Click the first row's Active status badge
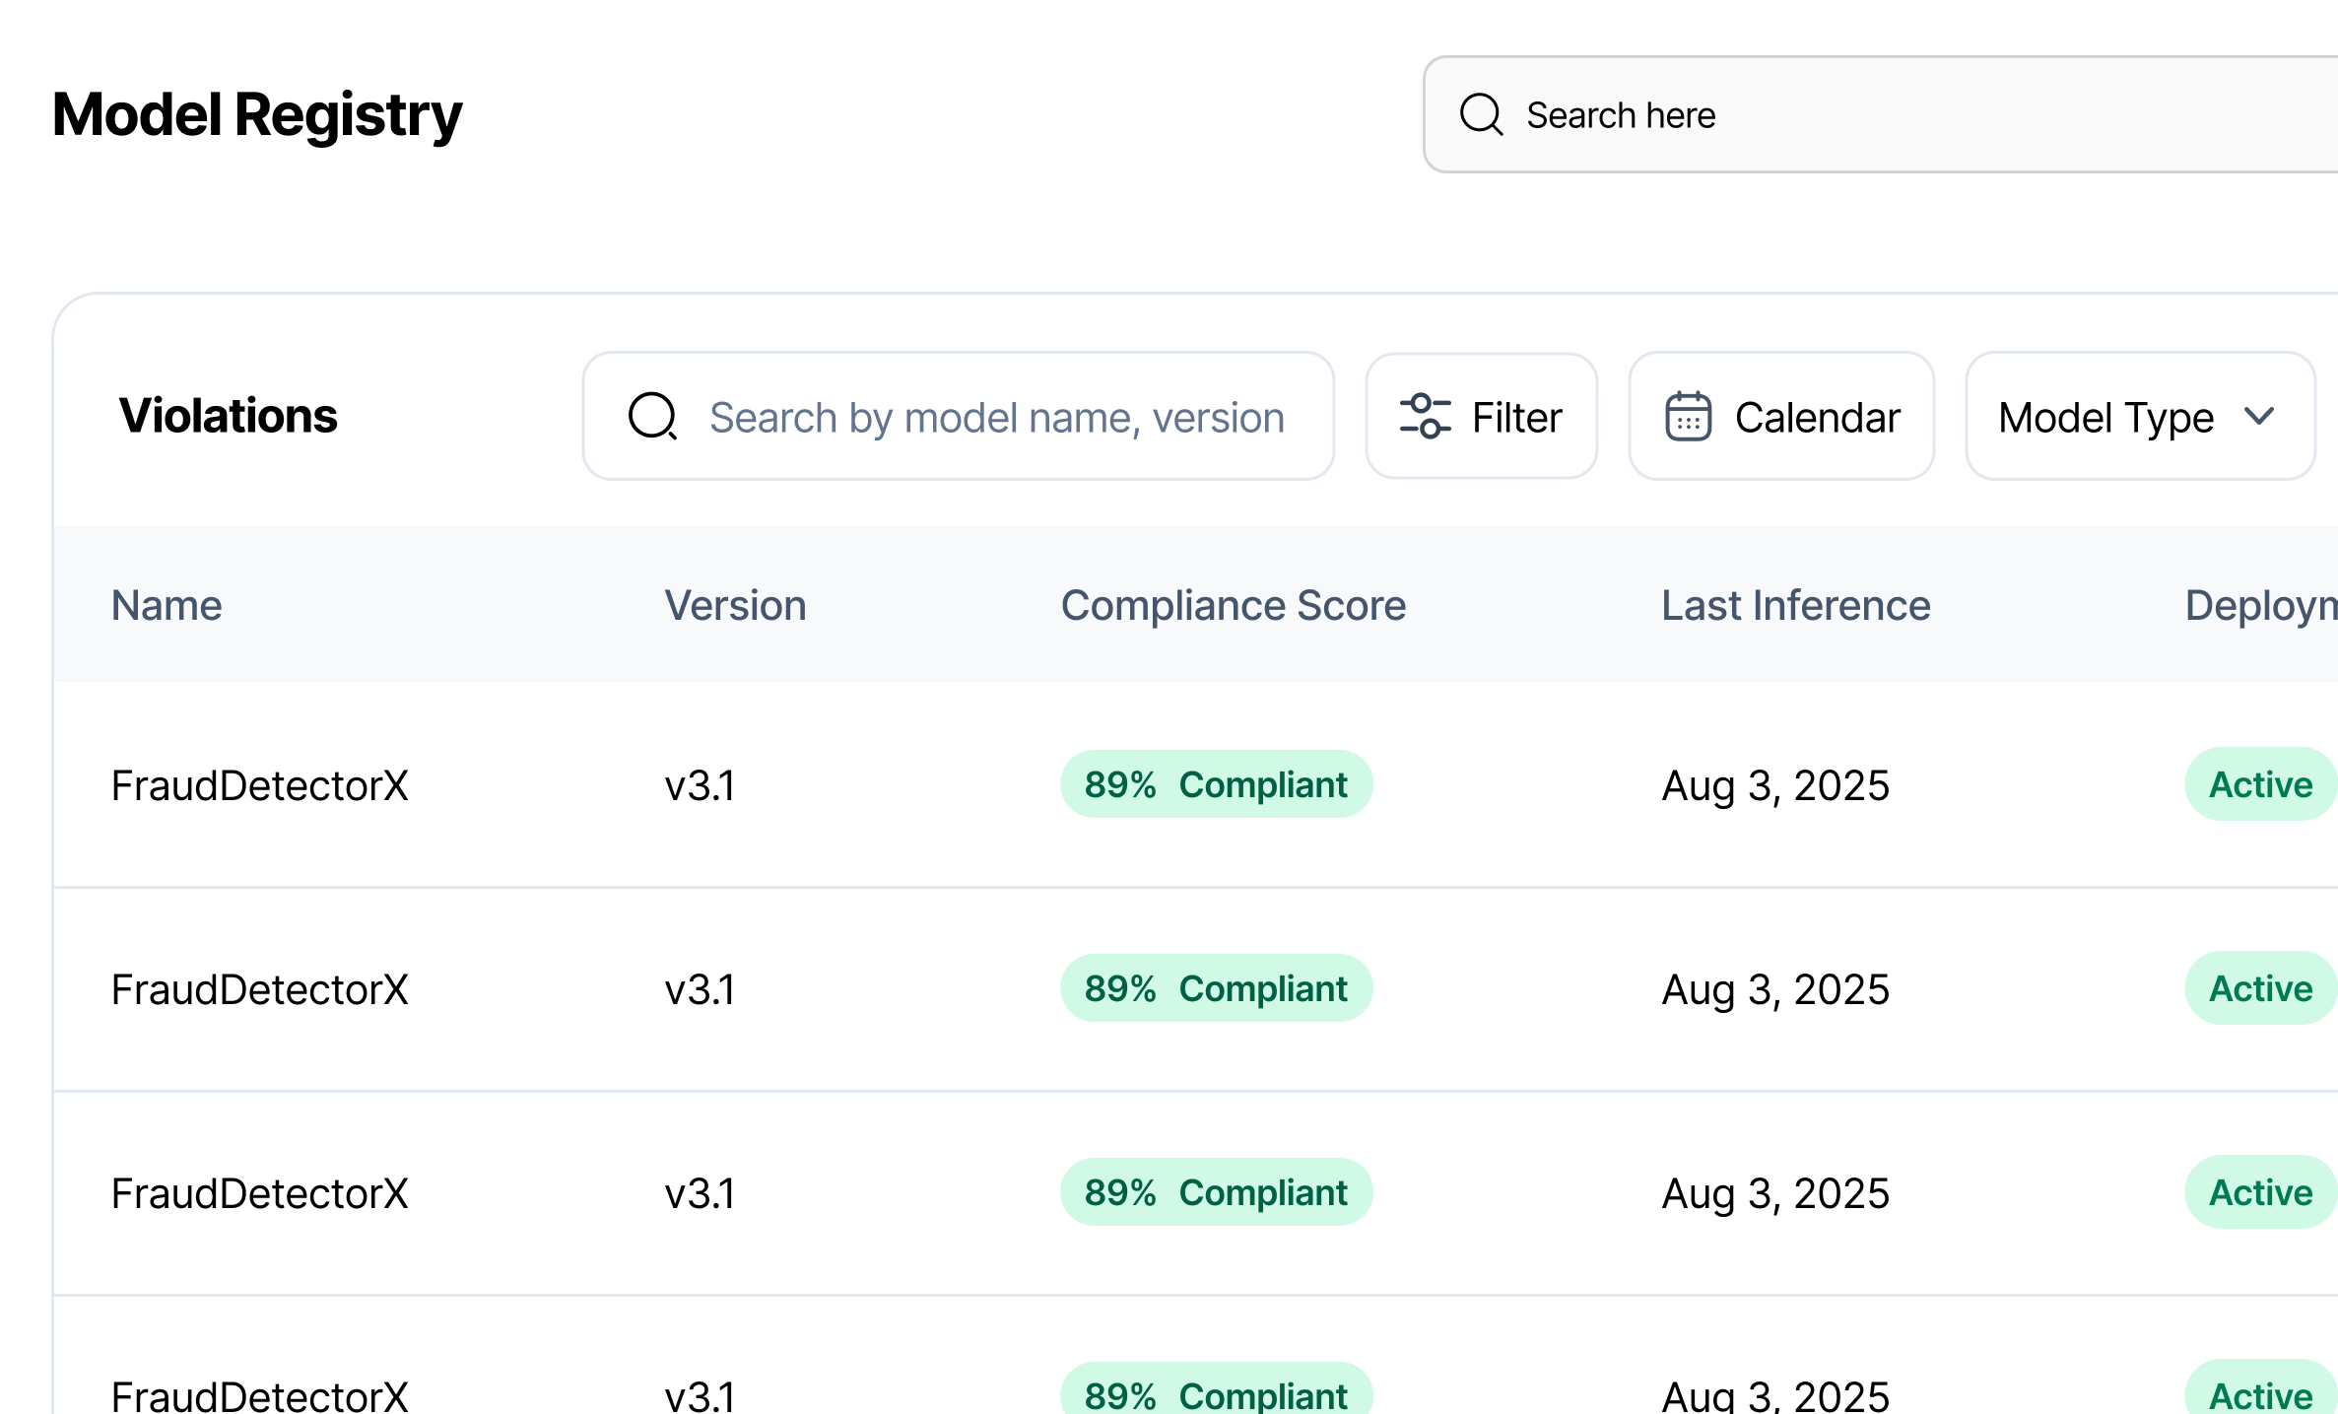The image size is (2338, 1414). click(x=2260, y=784)
